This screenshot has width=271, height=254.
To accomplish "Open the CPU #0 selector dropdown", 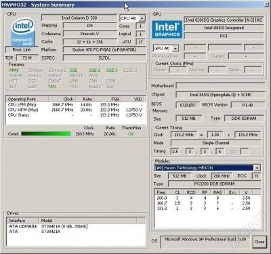I will pyautogui.click(x=142, y=18).
